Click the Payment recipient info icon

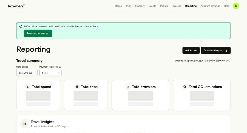(60, 67)
